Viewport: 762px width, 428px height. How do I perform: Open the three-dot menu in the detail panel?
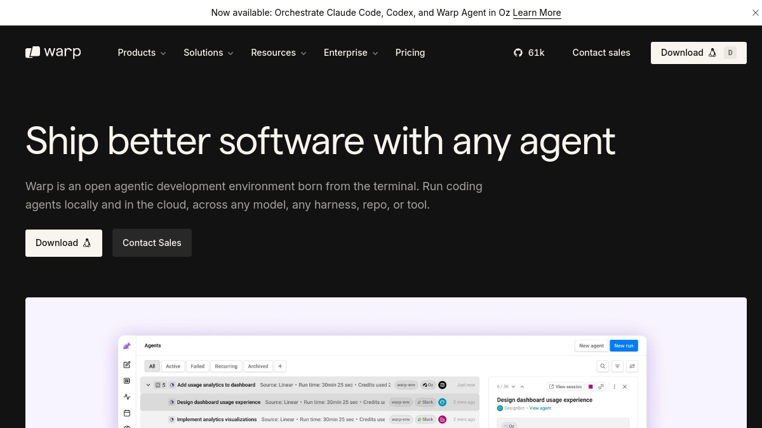click(x=614, y=386)
